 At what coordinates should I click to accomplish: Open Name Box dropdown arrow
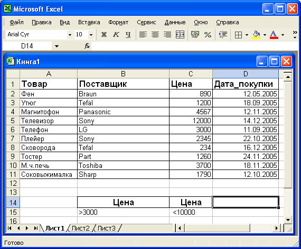tap(57, 46)
